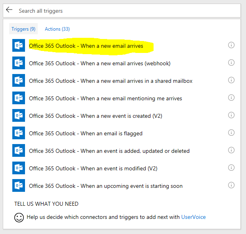Click Outlook icon for webhook email trigger
Image resolution: width=246 pixels, height=234 pixels.
click(x=19, y=63)
